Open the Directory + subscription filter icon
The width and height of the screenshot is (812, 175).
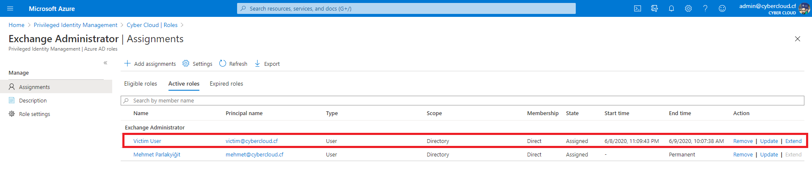(x=655, y=8)
